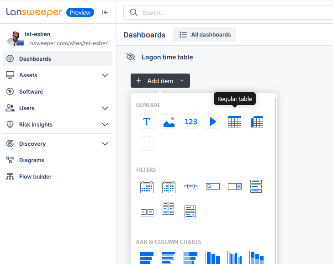Open Flow builder in the sidebar
The image size is (333, 264).
click(x=58, y=176)
